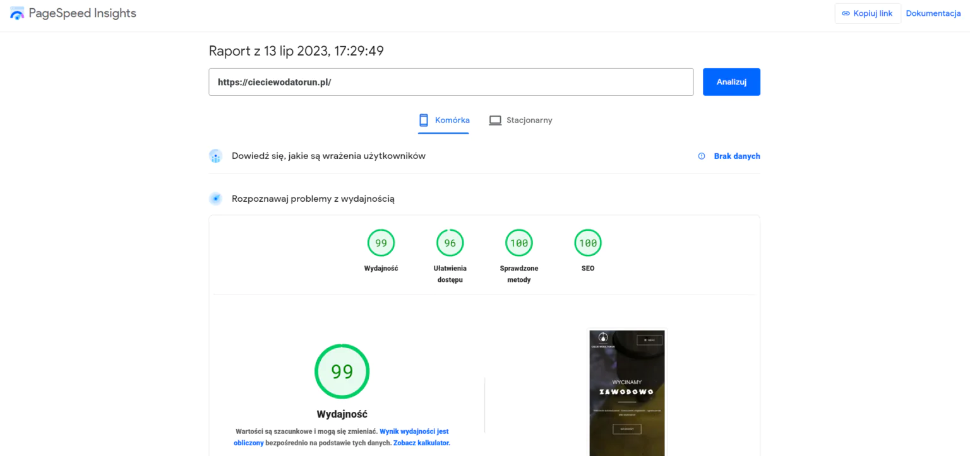Switch to the Komórka tab

click(x=444, y=120)
